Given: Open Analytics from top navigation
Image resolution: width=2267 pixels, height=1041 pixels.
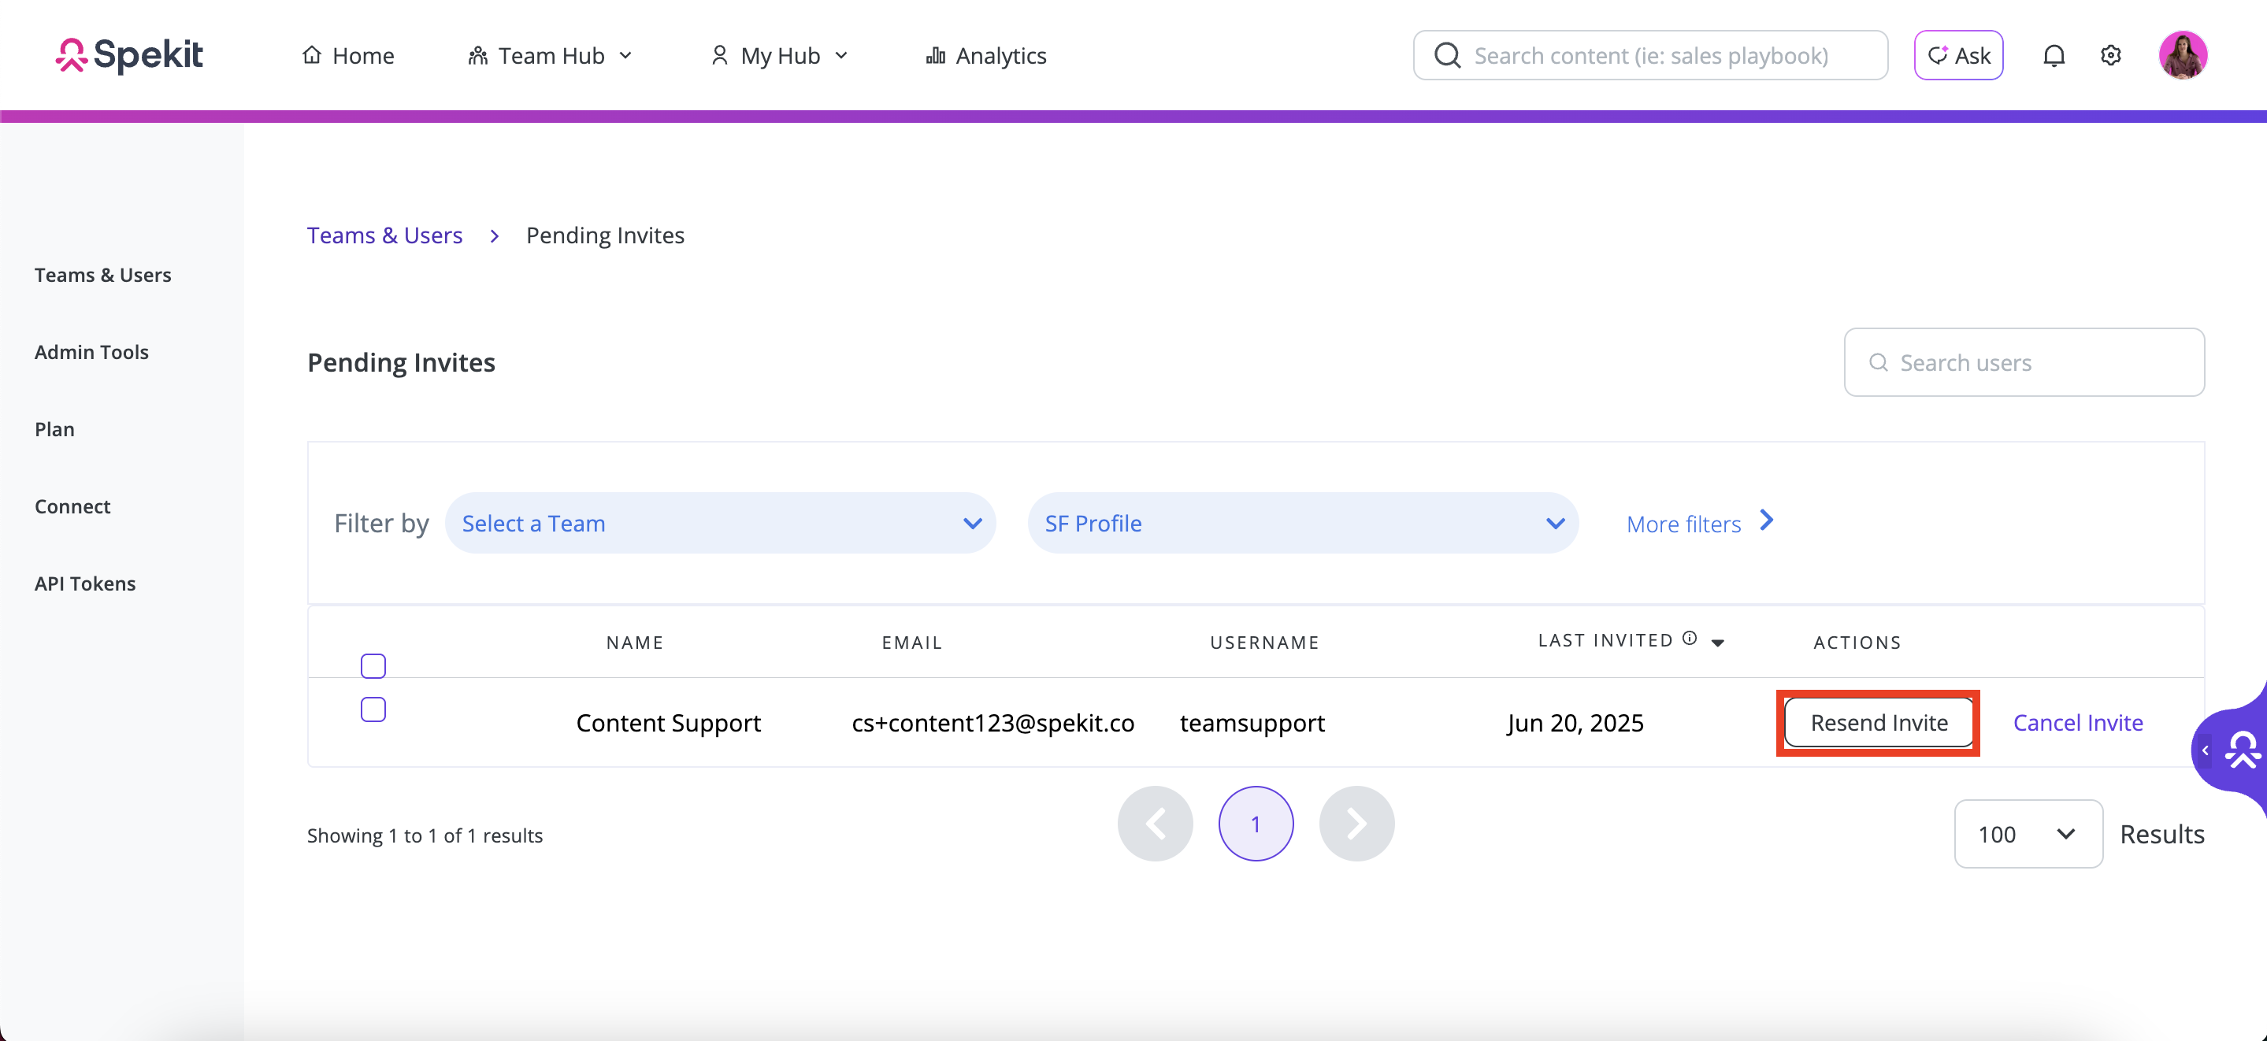Looking at the screenshot, I should point(985,55).
